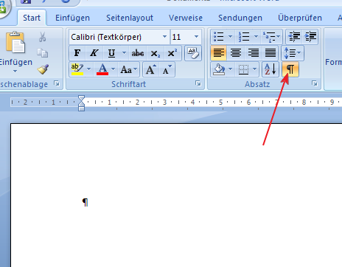Select align text right
342x267 pixels.
pyautogui.click(x=253, y=53)
